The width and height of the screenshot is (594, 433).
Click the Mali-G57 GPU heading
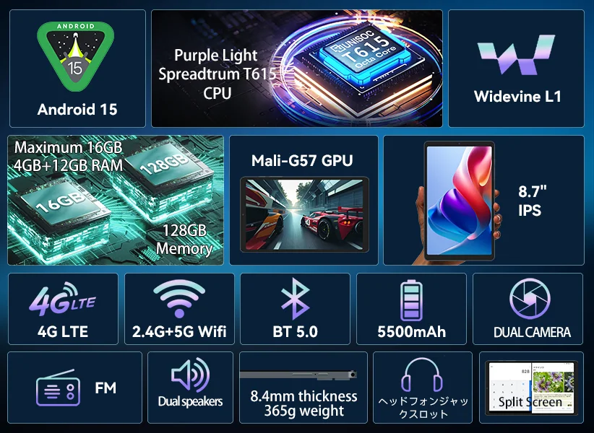pos(302,160)
